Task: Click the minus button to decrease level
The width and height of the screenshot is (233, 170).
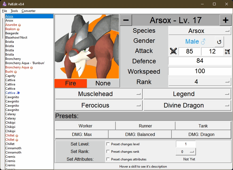Action: pyautogui.click(x=126, y=20)
